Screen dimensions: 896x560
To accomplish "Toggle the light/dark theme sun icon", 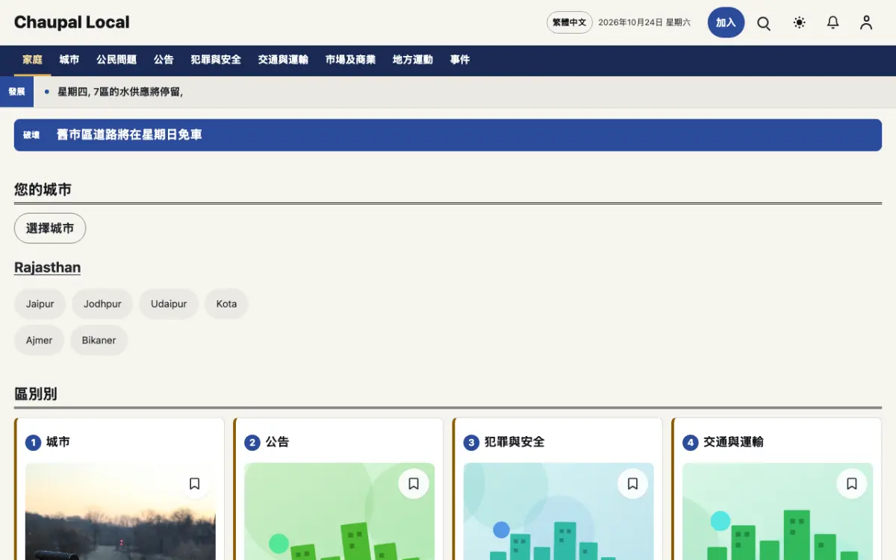I will click(x=800, y=23).
